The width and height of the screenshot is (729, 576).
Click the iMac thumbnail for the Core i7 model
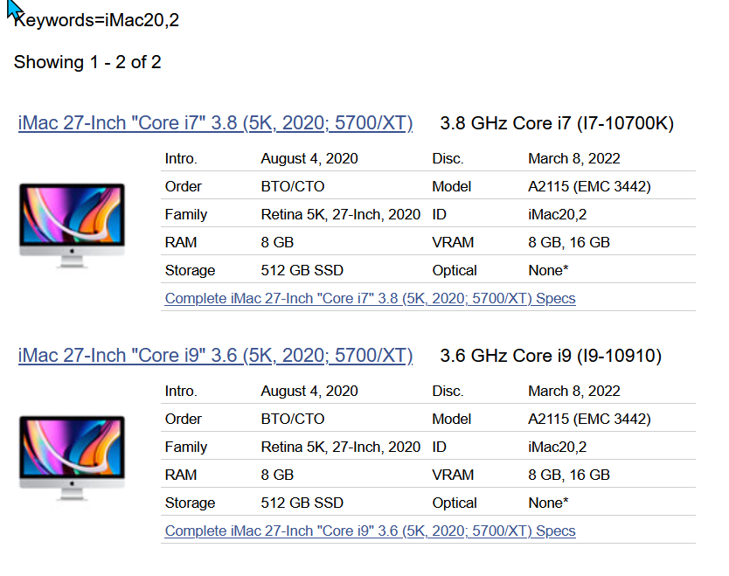[72, 226]
